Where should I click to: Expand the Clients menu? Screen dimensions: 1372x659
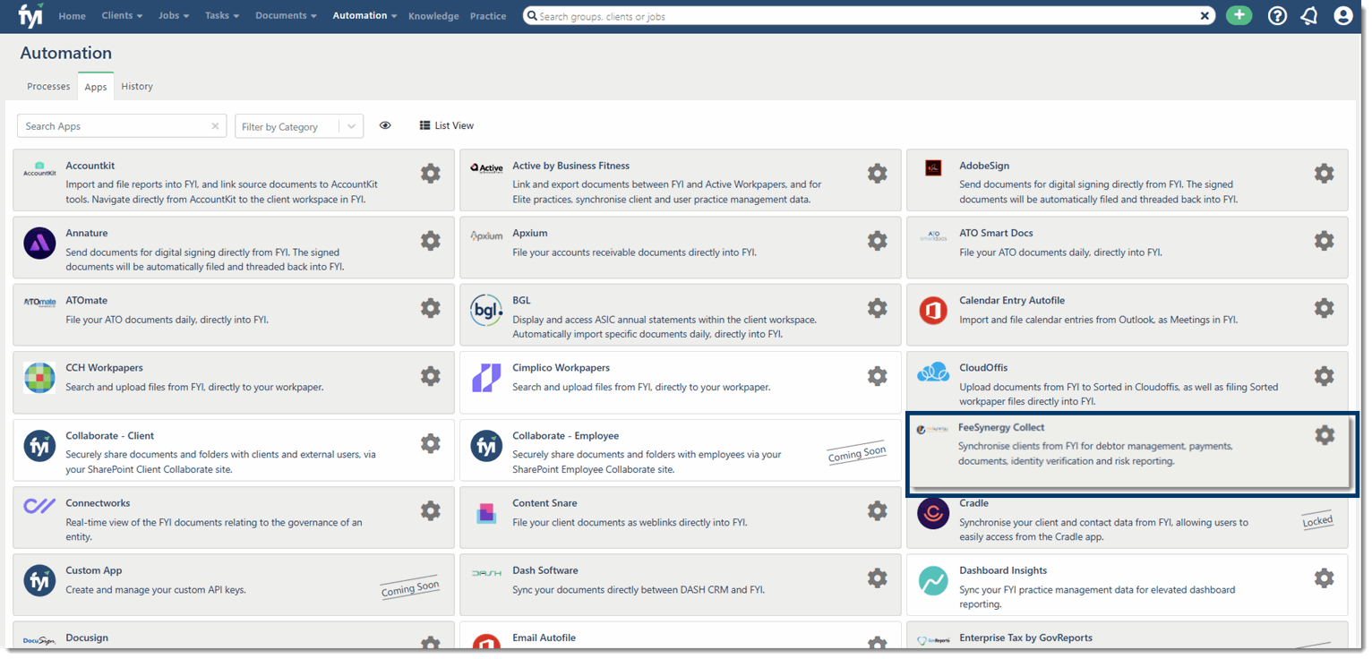tap(122, 15)
